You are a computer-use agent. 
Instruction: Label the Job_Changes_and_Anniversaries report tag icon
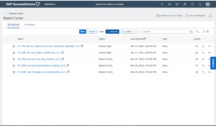pos(203,72)
